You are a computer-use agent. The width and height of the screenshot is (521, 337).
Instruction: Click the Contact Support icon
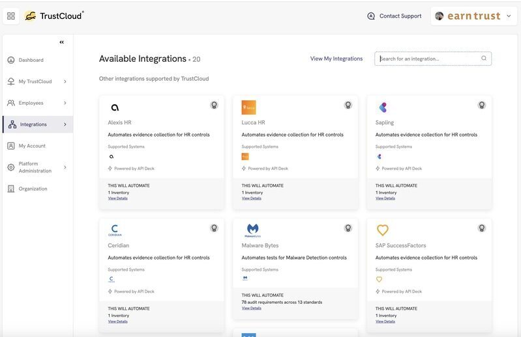(x=371, y=16)
